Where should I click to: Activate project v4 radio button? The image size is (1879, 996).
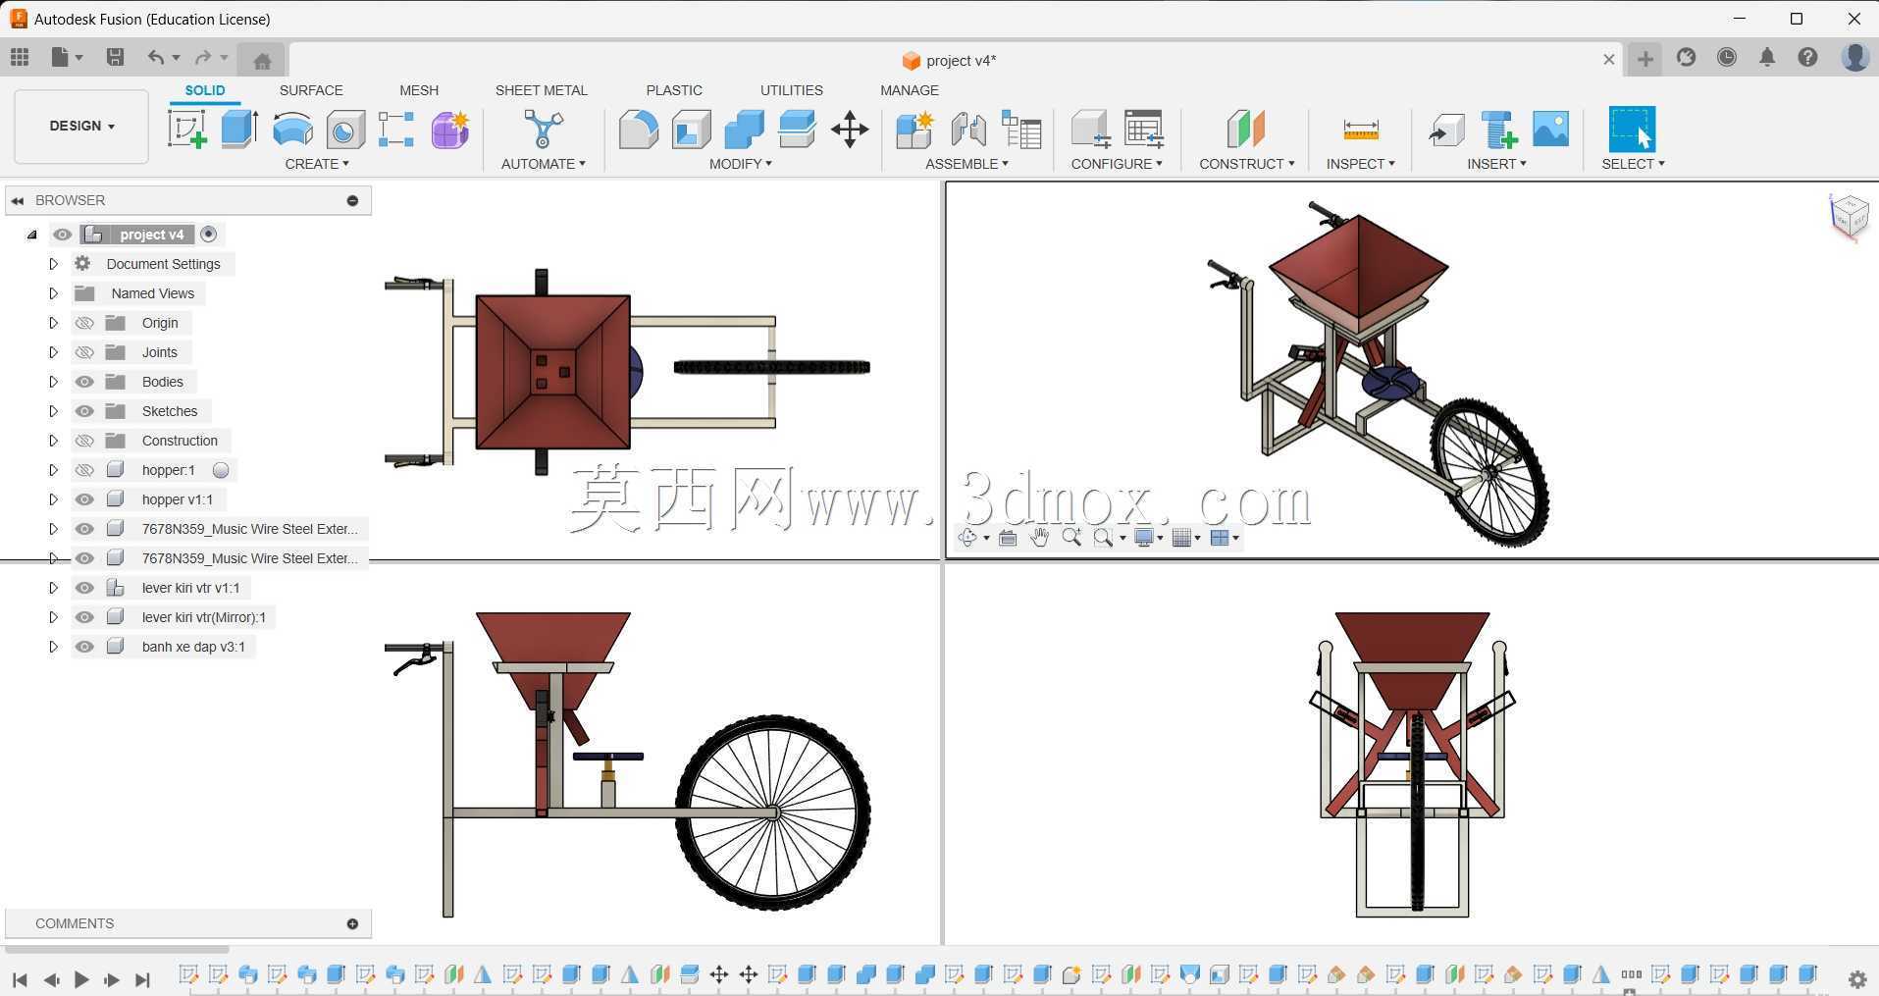[208, 235]
